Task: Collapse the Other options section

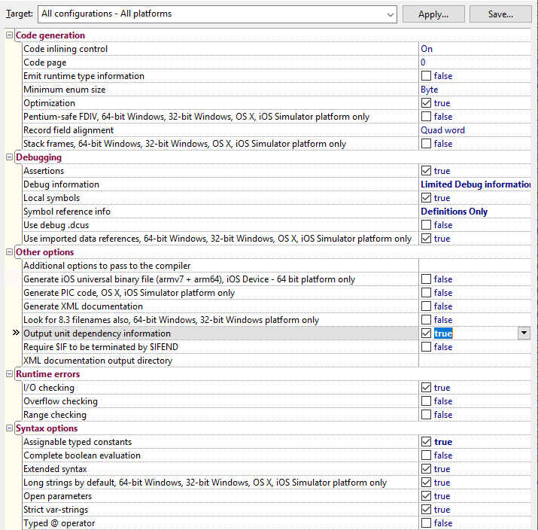Action: click(x=10, y=252)
